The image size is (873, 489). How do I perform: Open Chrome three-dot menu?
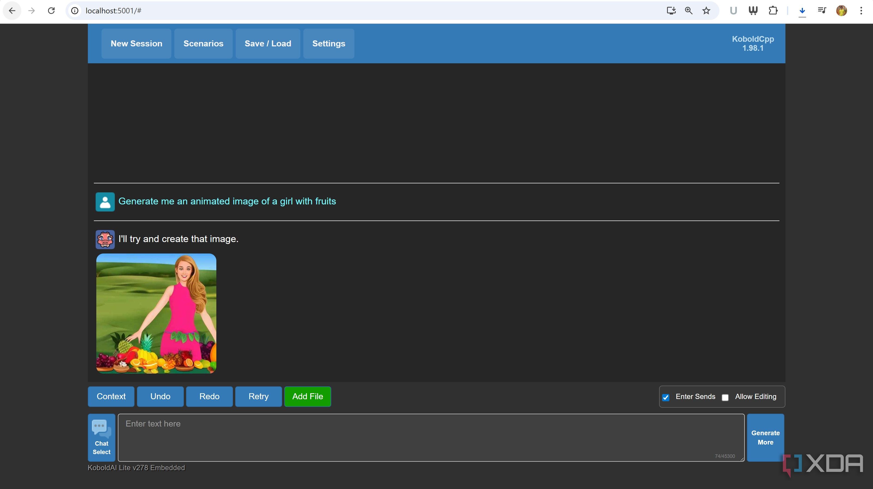click(x=861, y=11)
